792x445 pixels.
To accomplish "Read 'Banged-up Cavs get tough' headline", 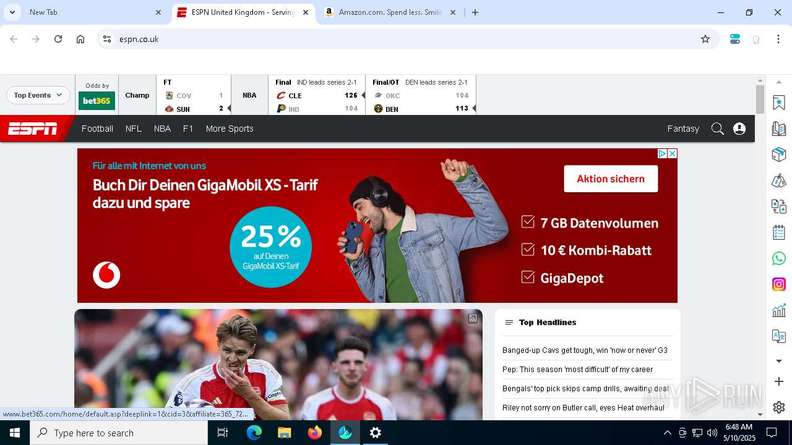I will (585, 350).
